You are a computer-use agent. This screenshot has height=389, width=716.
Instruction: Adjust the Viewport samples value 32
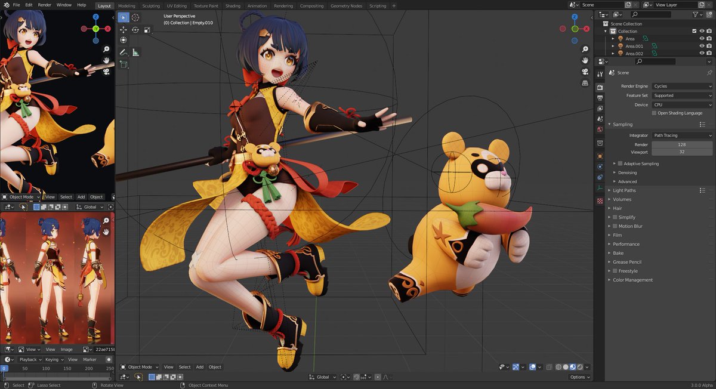pyautogui.click(x=682, y=152)
